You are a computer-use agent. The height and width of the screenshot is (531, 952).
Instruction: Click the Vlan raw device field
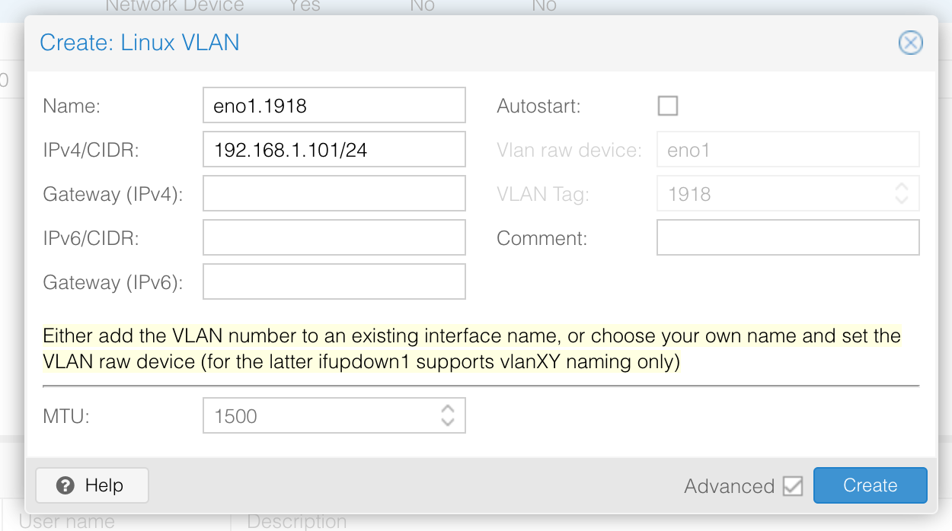click(x=787, y=150)
